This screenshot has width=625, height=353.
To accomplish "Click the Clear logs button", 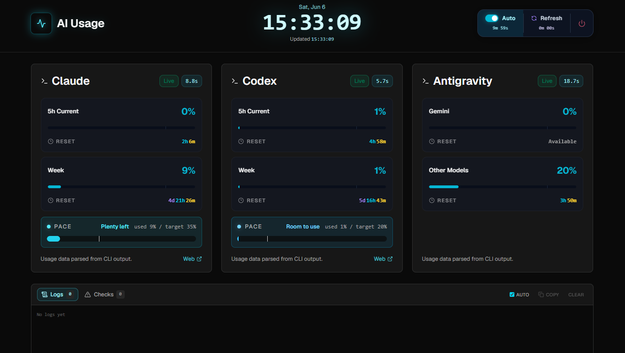I will tap(576, 294).
